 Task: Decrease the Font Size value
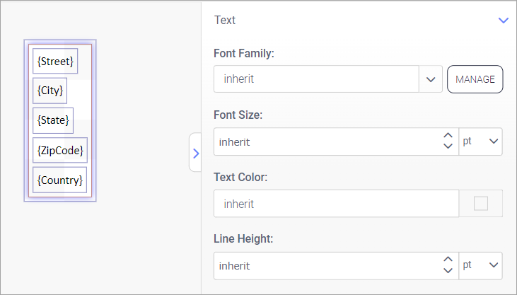point(447,146)
